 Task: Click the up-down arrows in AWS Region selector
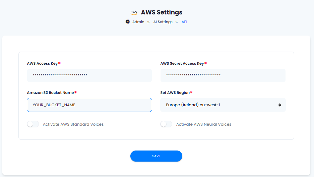[280, 105]
